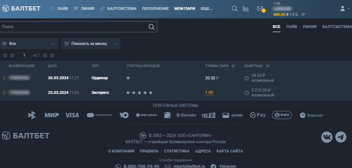Open the statistics bar chart icon
352x168 pixels.
246,9
